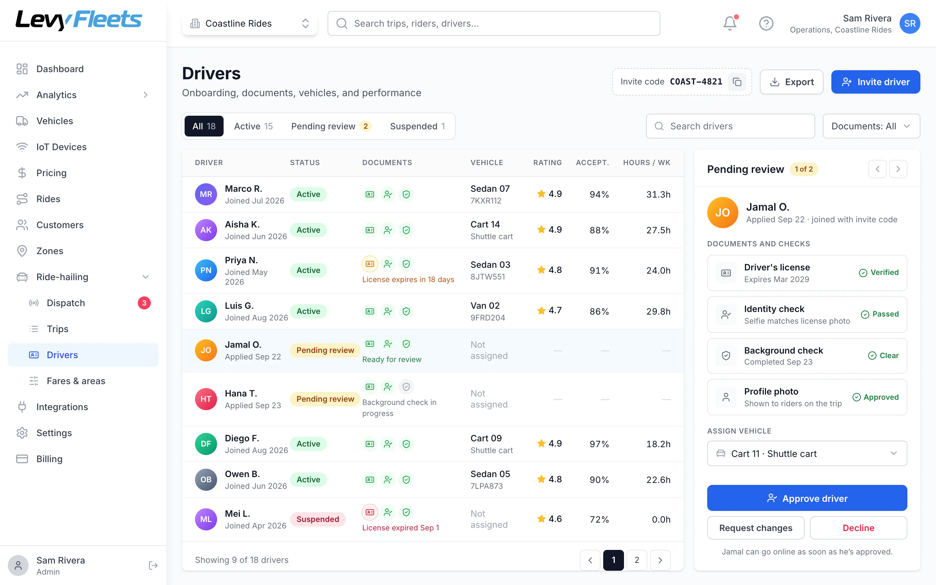Click the next page arrow in pagination
The width and height of the screenshot is (936, 585).
coord(660,560)
